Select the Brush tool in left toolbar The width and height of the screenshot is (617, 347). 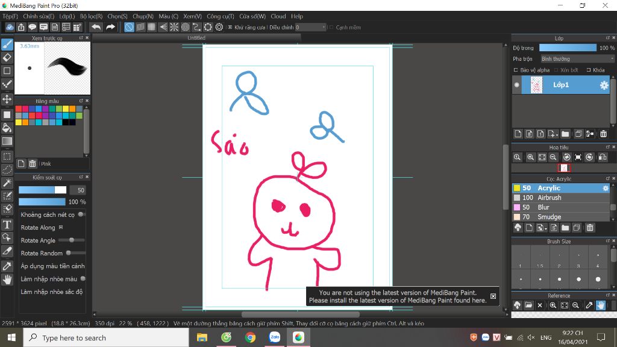coord(7,45)
